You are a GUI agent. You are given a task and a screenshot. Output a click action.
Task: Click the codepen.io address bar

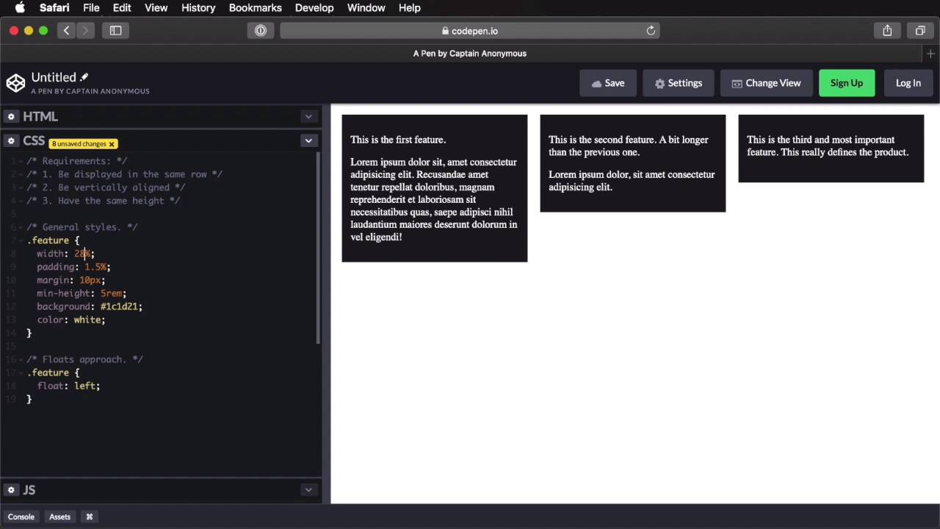pos(470,30)
